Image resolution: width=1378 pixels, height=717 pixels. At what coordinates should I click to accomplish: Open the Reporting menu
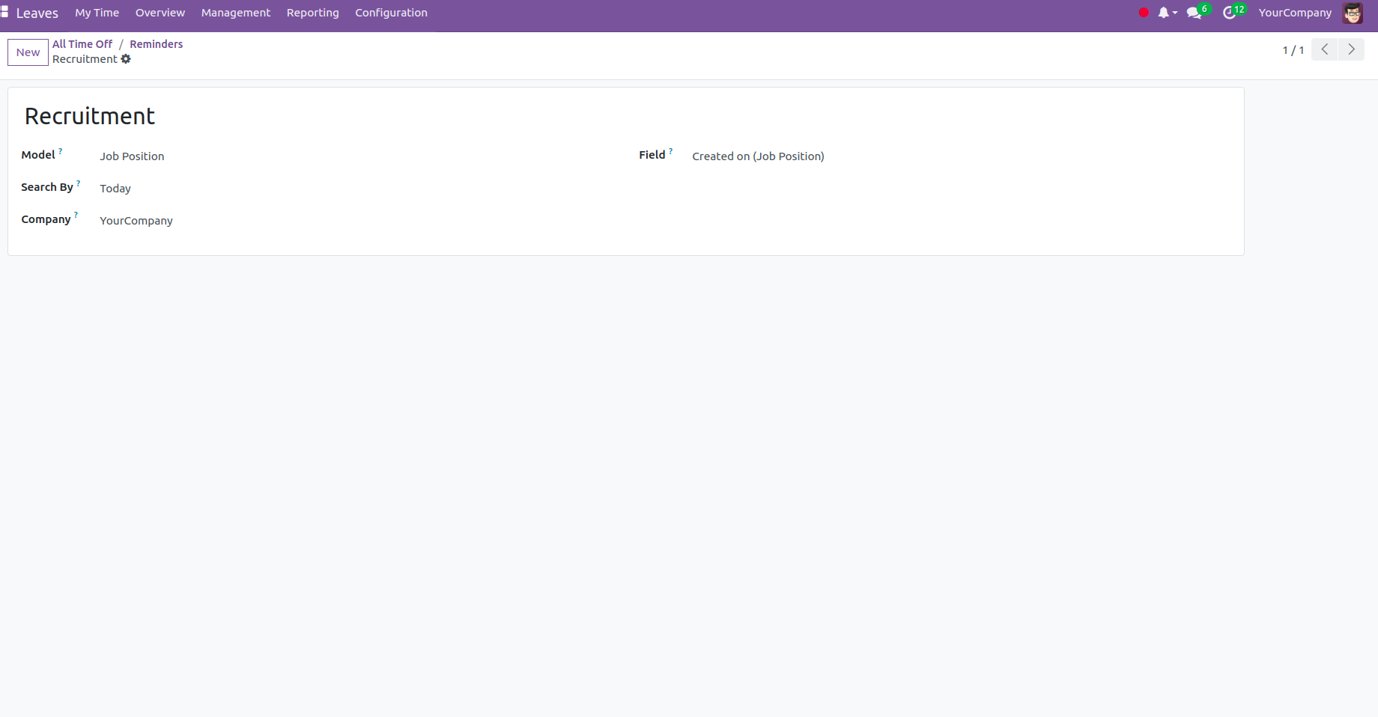click(312, 13)
